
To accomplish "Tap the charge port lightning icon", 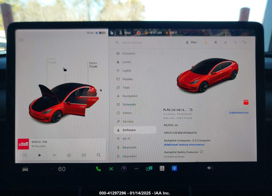I will point(101,90).
